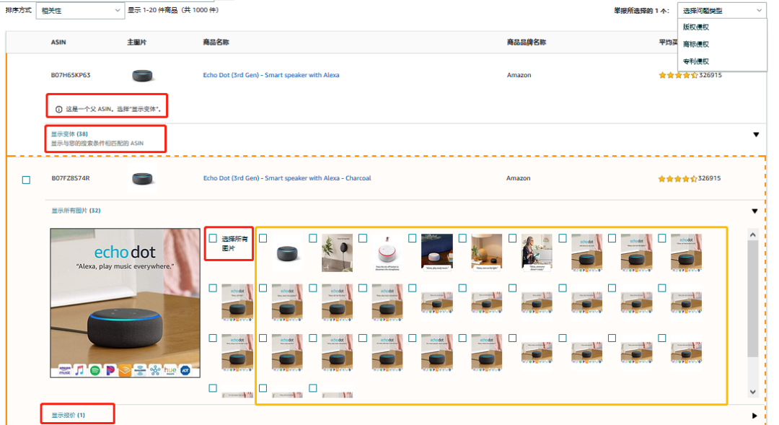
Task: Choose 版权侵权 from the issue type list
Action: coord(695,27)
